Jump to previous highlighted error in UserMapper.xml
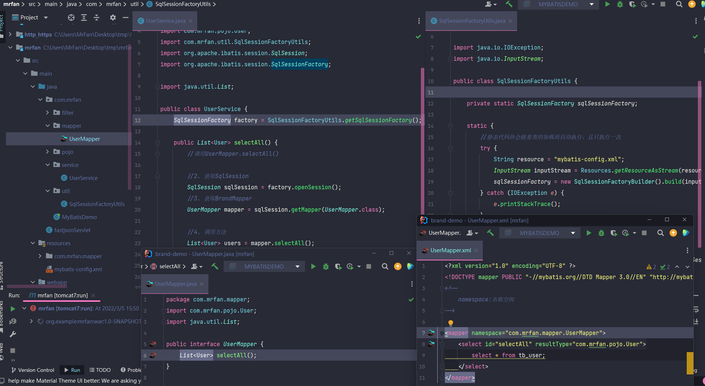This screenshot has height=386, width=705. (x=677, y=267)
